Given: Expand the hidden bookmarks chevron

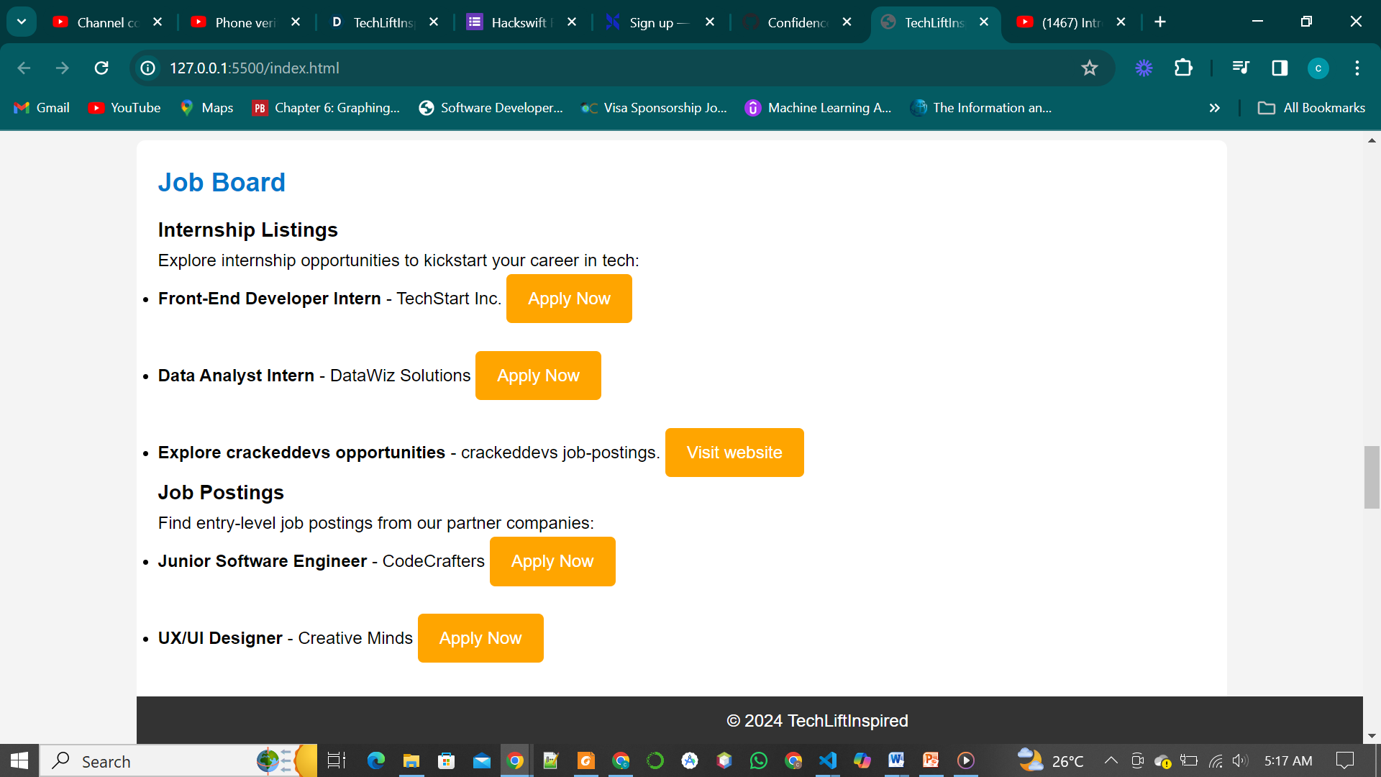Looking at the screenshot, I should tap(1215, 108).
